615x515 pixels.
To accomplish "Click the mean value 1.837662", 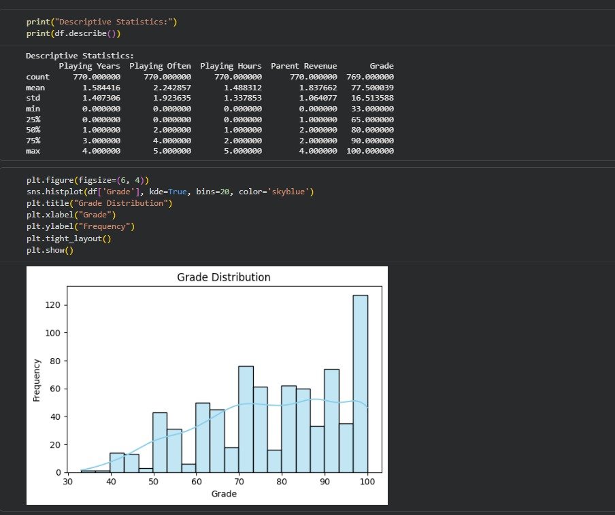I will pos(318,88).
